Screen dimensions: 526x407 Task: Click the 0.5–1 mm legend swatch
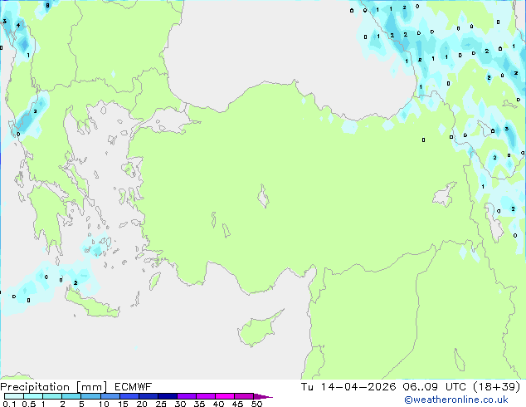[x=33, y=396]
